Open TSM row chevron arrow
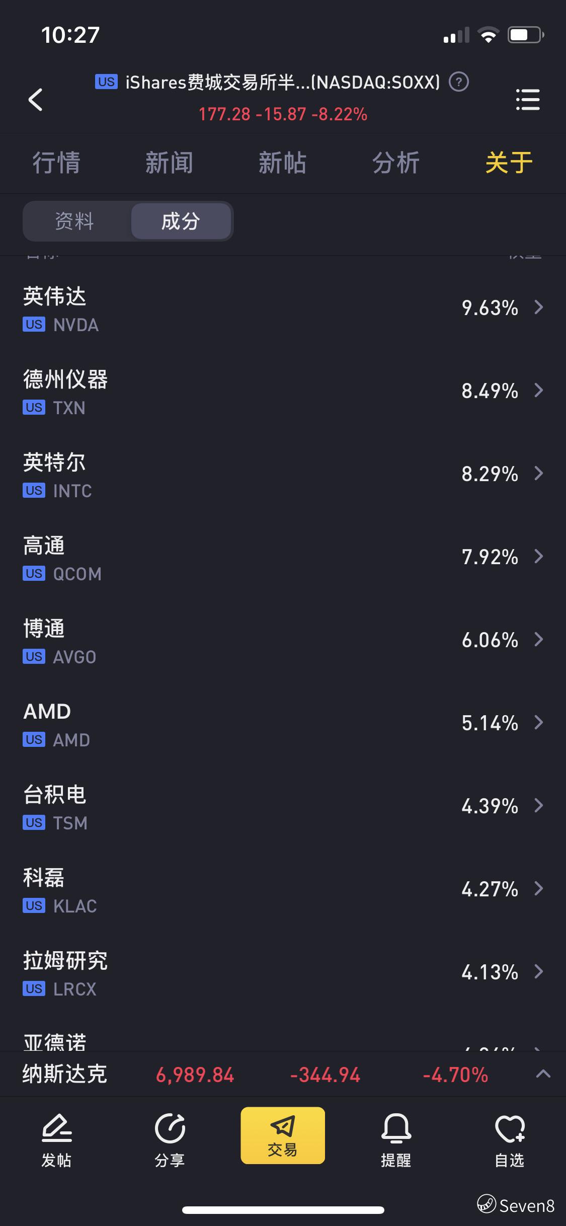 539,806
